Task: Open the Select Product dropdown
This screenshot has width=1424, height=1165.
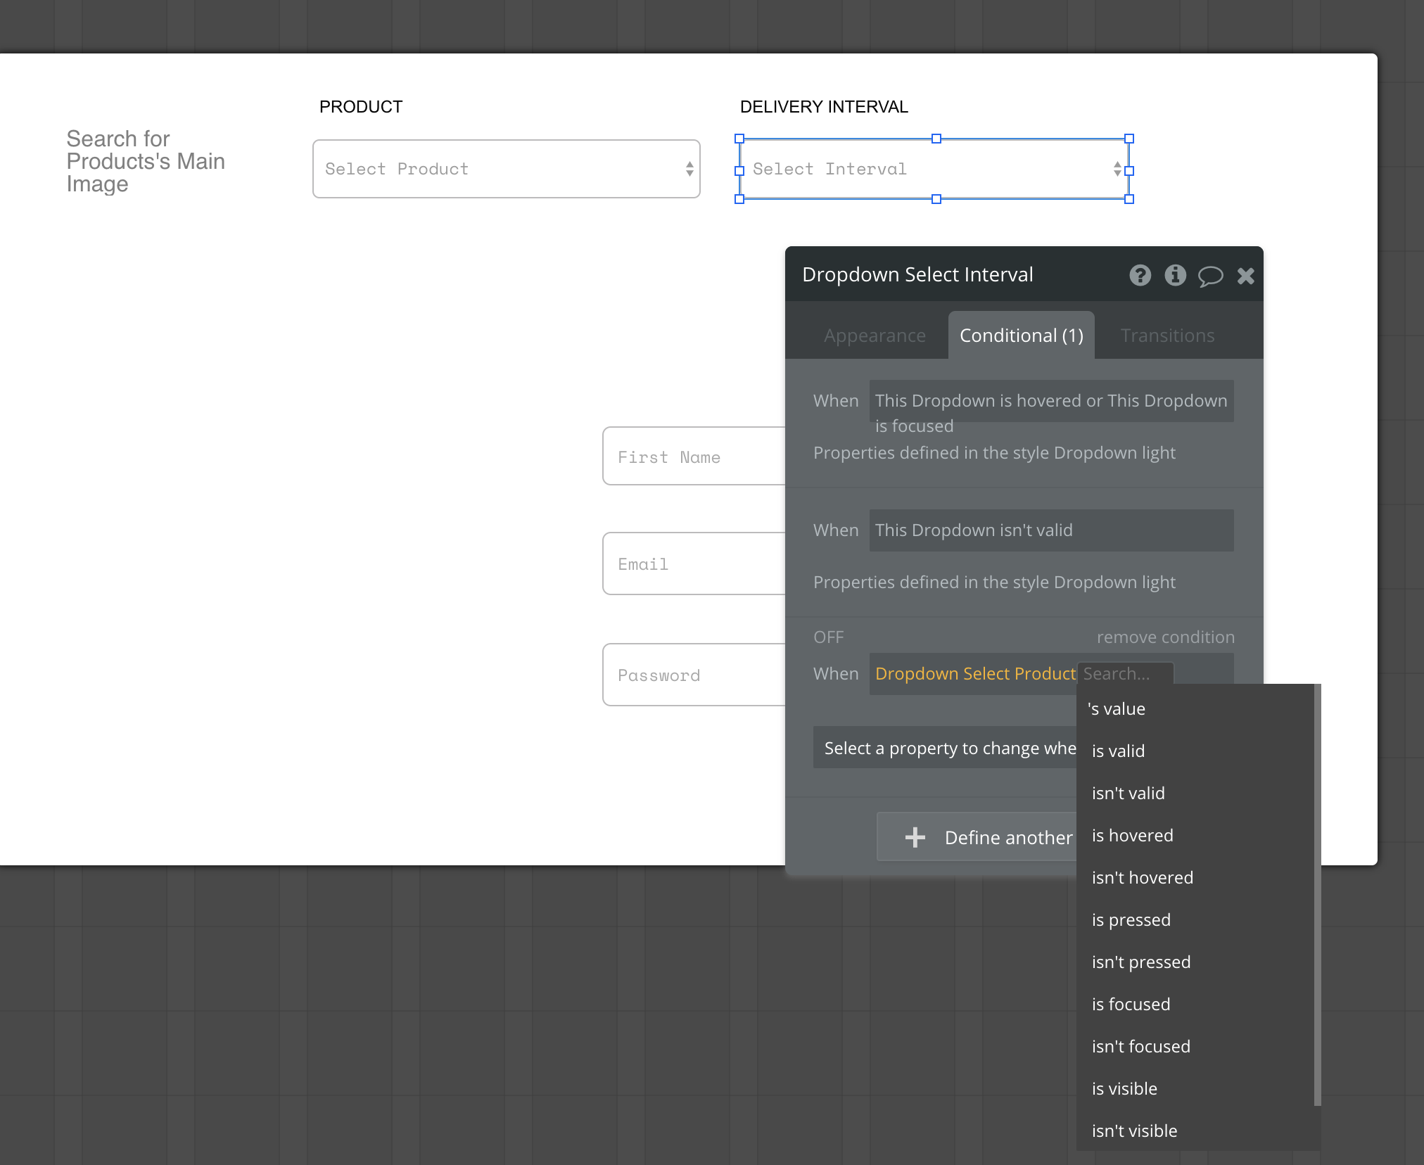Action: tap(506, 169)
